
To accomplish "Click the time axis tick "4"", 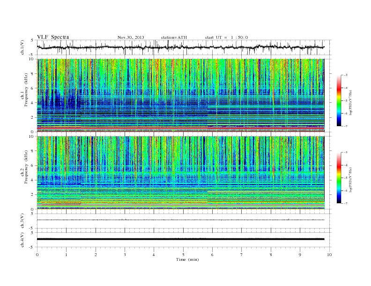I will [154, 255].
